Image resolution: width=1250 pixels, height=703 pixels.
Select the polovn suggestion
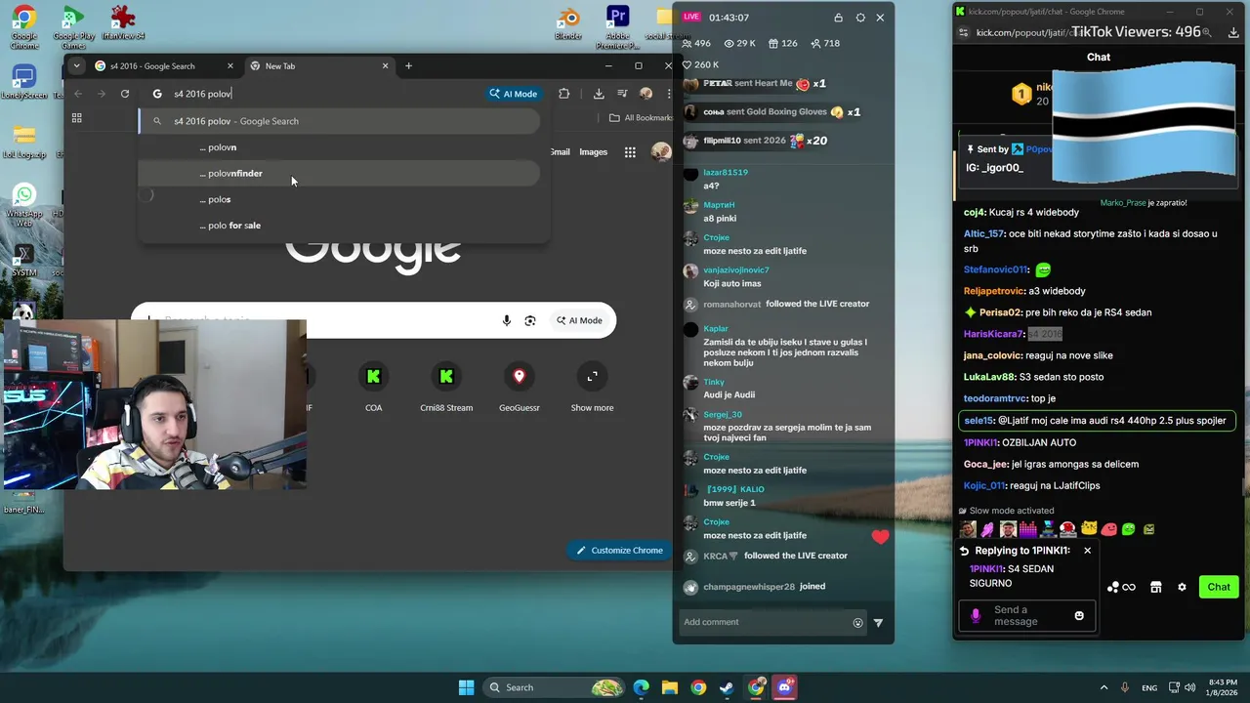(339, 147)
